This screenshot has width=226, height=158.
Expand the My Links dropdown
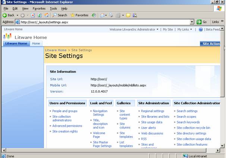[185, 29]
